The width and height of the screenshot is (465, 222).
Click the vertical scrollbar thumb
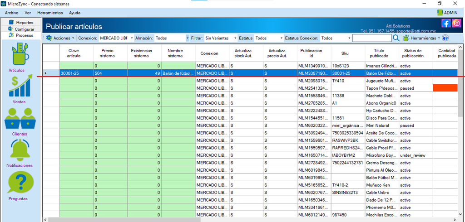click(461, 82)
